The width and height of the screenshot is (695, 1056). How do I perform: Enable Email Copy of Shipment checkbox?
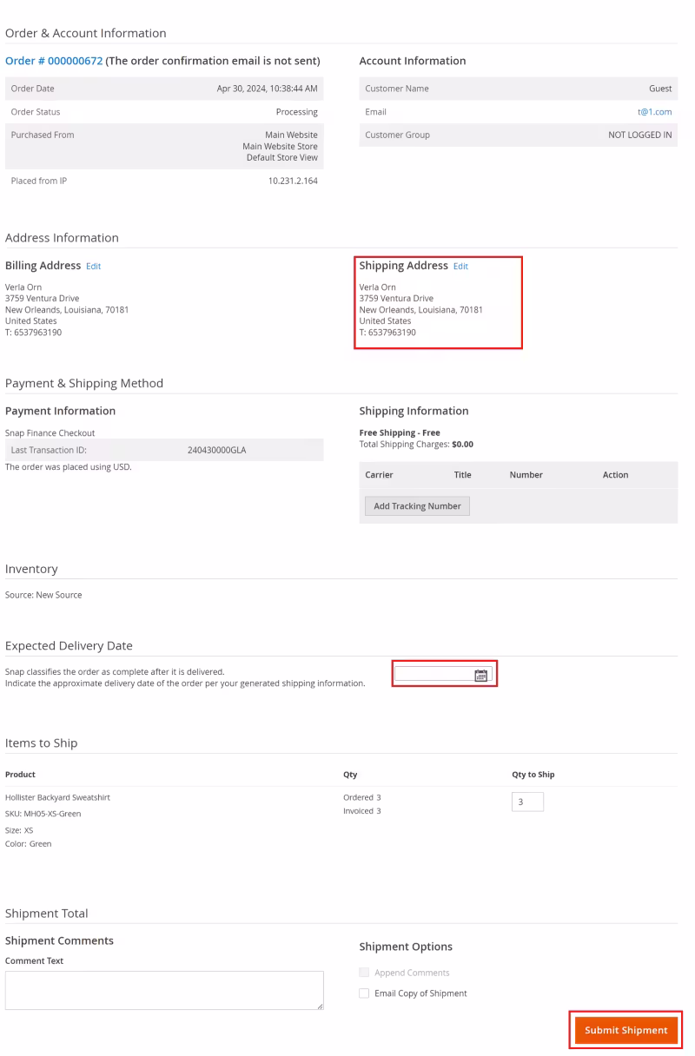[365, 993]
